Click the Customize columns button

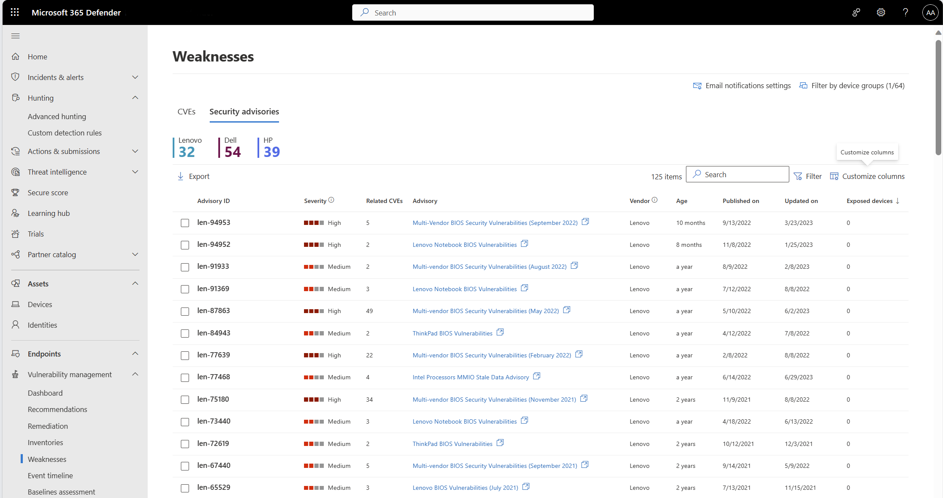coord(867,176)
